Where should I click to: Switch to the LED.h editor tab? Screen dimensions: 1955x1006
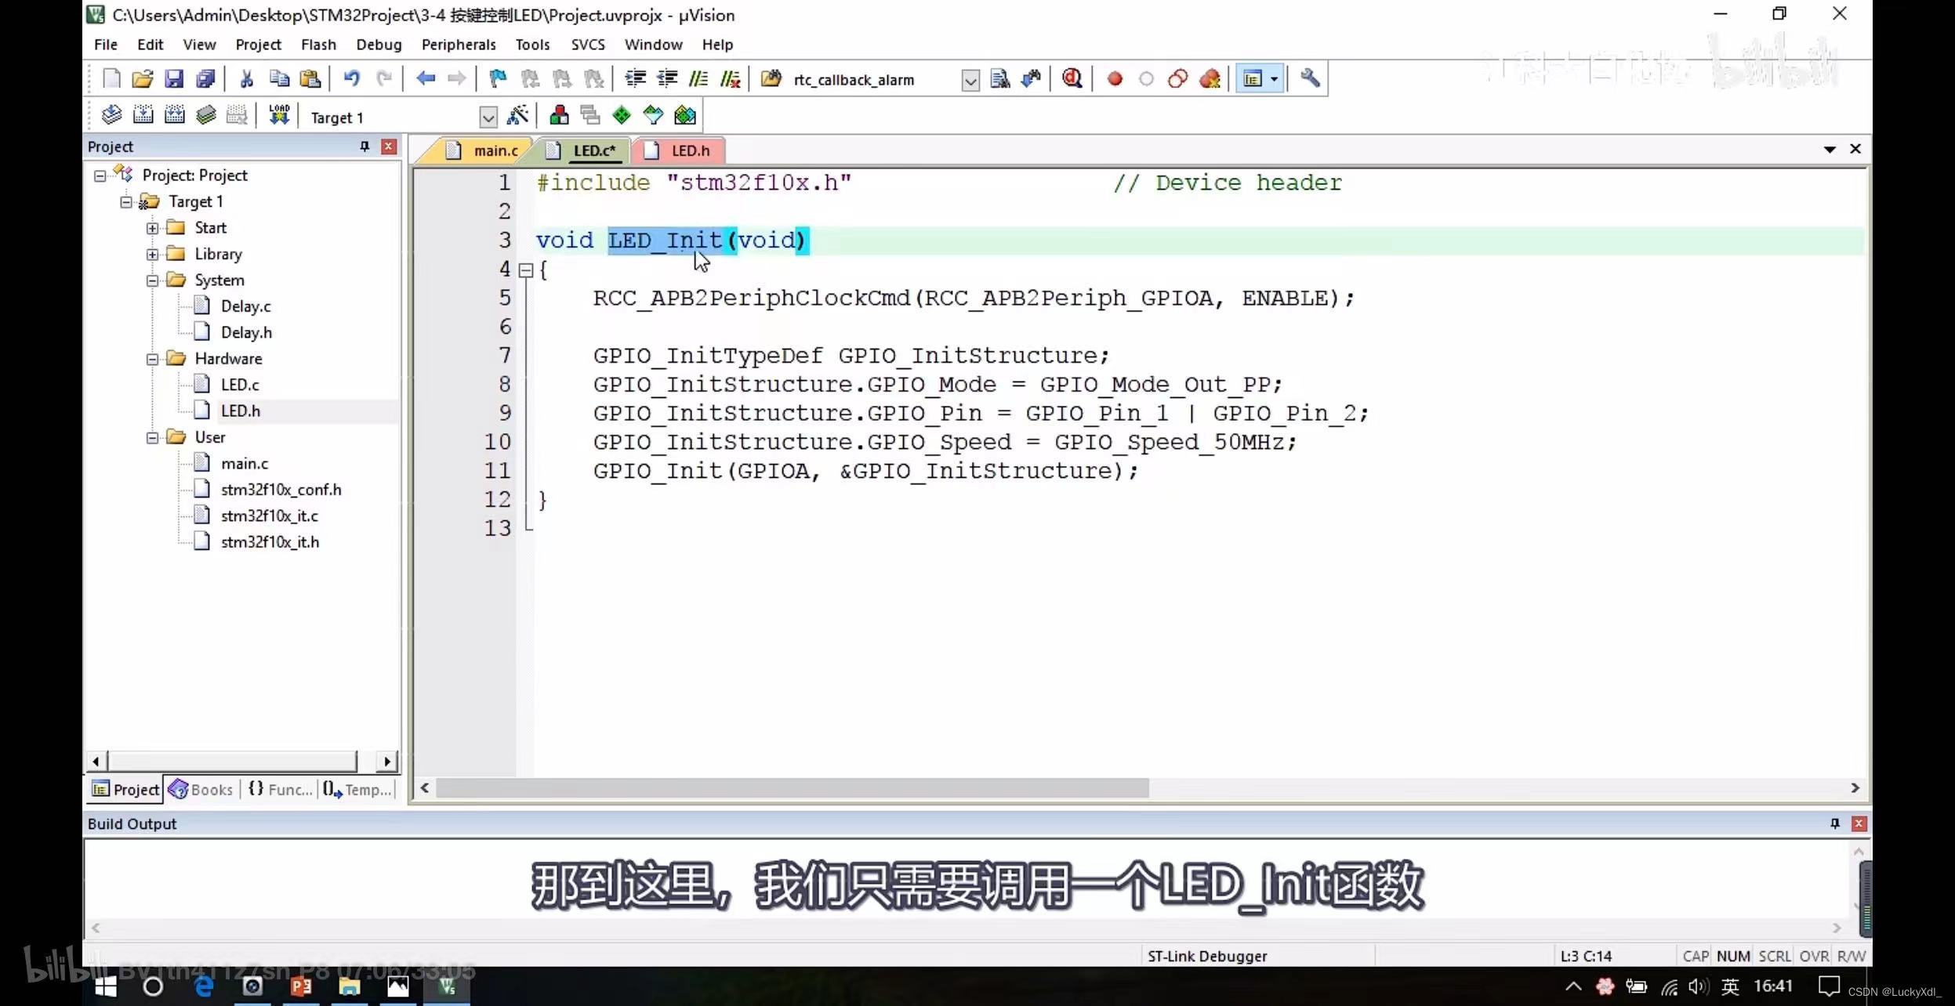pyautogui.click(x=679, y=150)
